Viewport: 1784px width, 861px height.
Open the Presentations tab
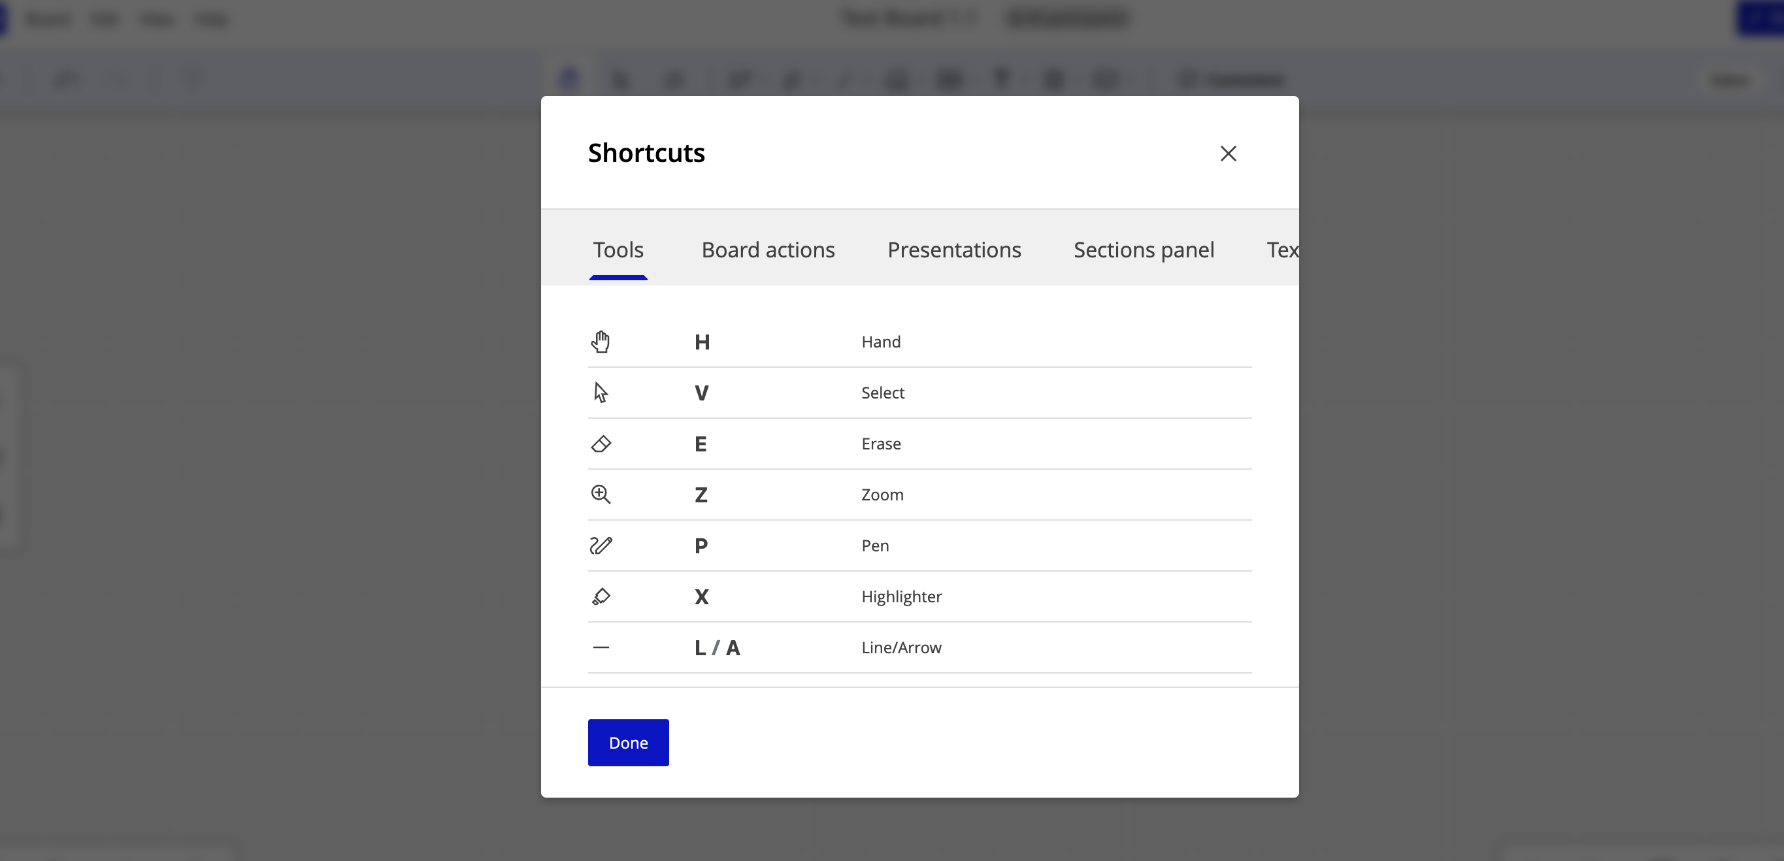953,250
